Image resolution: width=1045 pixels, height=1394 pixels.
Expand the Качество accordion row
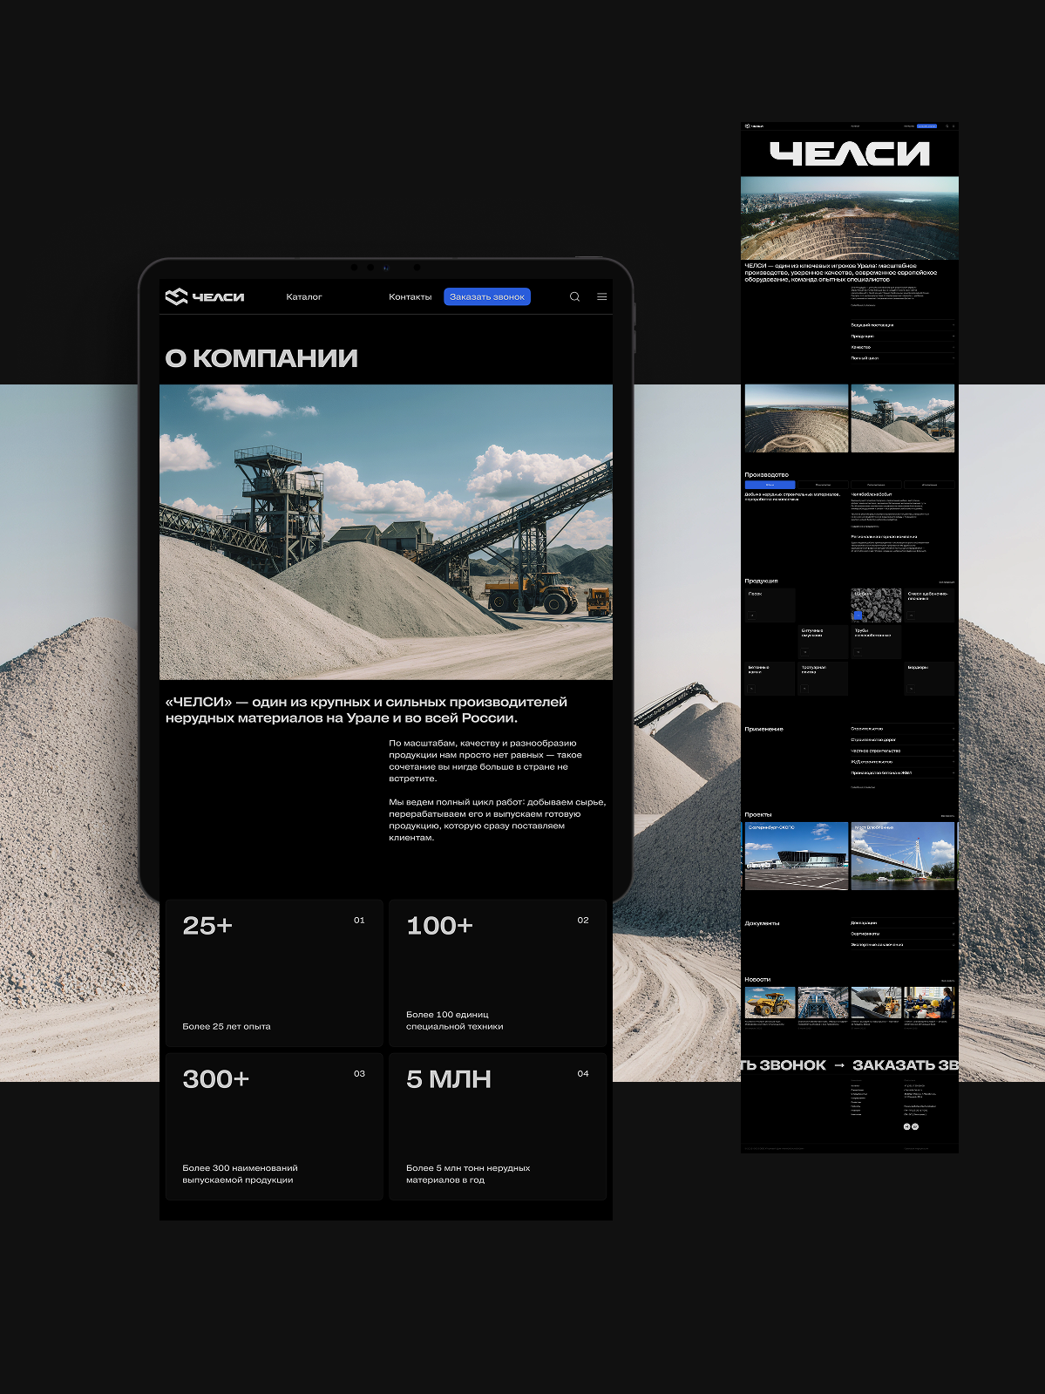click(902, 347)
